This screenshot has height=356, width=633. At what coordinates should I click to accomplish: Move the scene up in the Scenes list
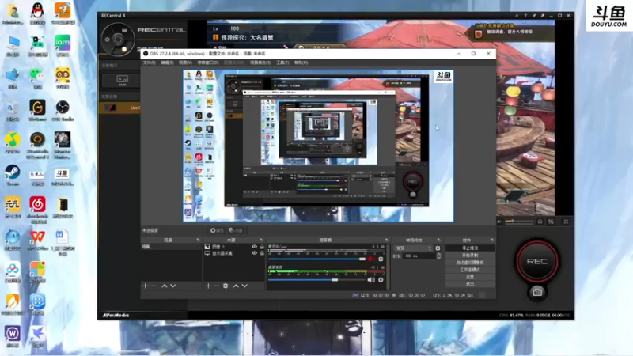(165, 286)
